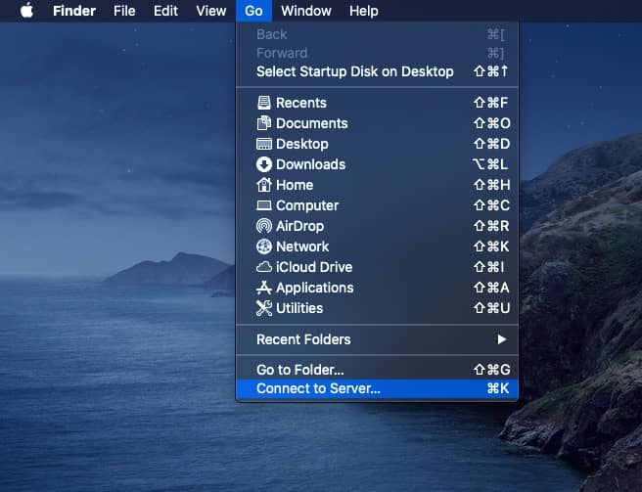The width and height of the screenshot is (642, 492).
Task: Click the Network globe icon
Action: pos(263,246)
